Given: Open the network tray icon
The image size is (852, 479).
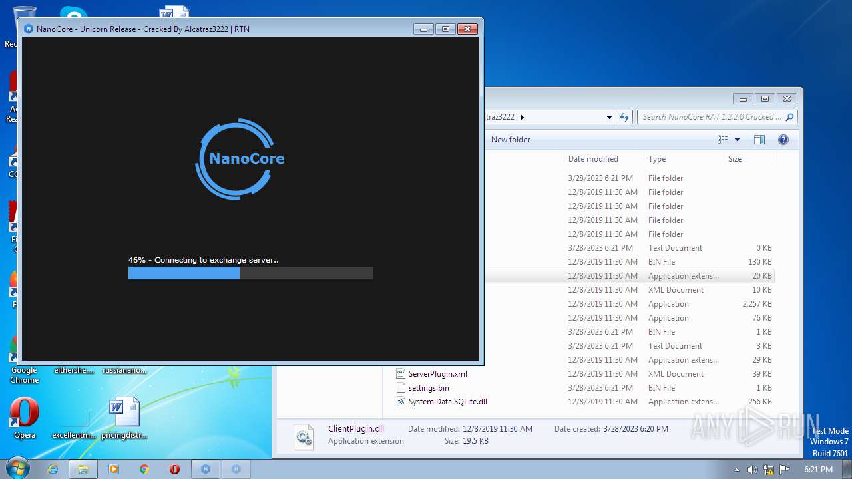Looking at the screenshot, I should 769,470.
